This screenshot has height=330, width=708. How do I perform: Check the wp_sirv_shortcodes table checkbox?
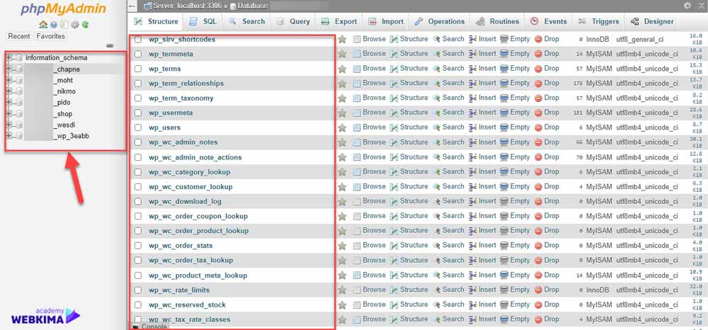[x=138, y=39]
